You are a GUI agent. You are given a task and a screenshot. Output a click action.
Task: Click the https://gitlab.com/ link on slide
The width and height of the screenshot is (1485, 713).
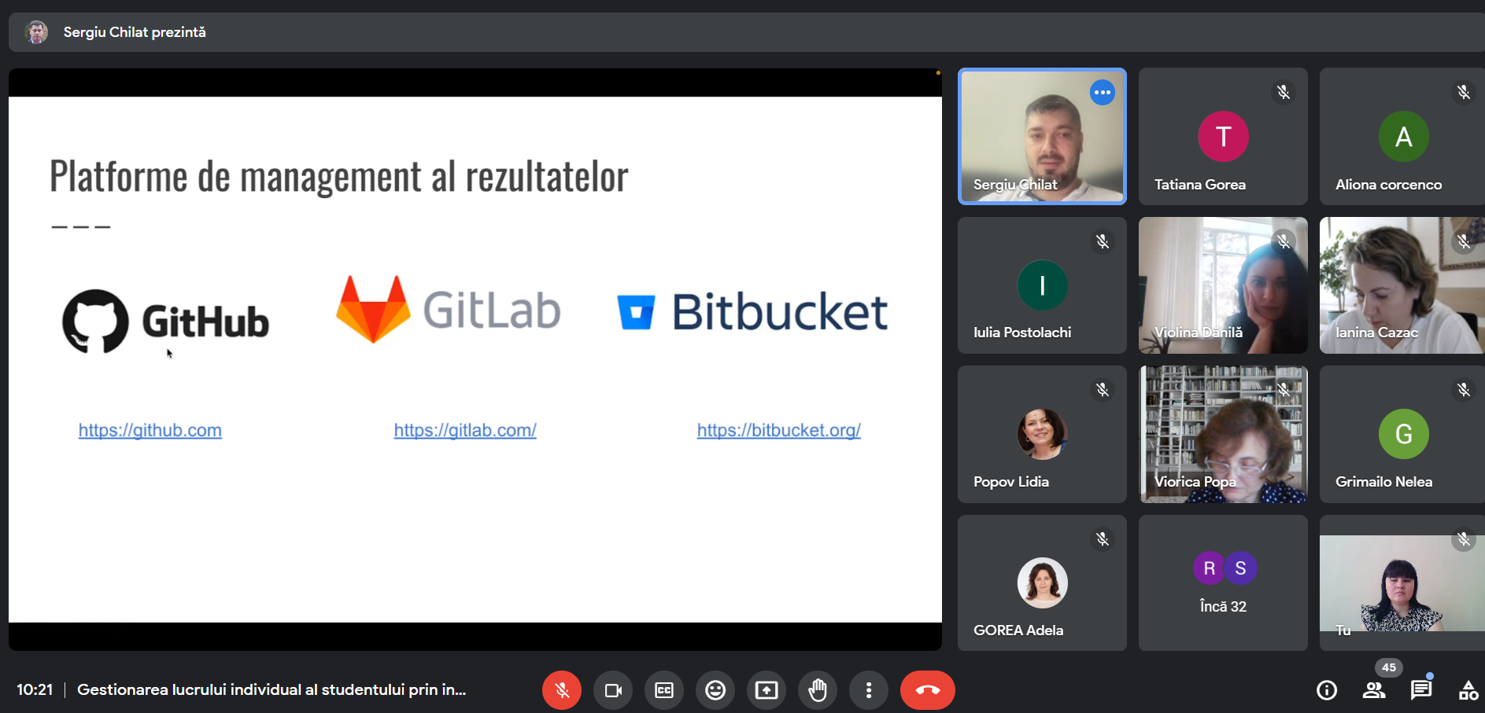tap(465, 430)
